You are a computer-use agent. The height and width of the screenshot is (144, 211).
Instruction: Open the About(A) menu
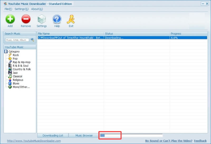[x=37, y=9]
